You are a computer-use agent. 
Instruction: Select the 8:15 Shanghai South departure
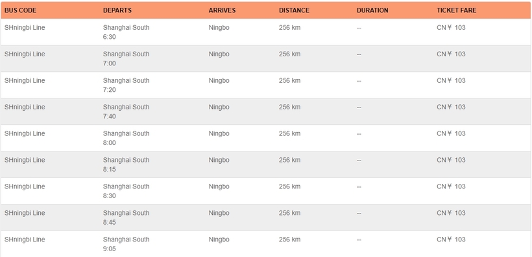(x=127, y=164)
